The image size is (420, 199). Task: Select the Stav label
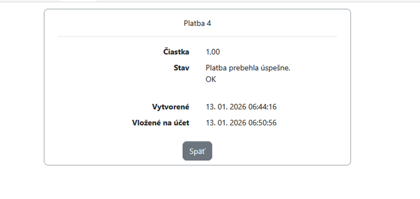coord(181,68)
